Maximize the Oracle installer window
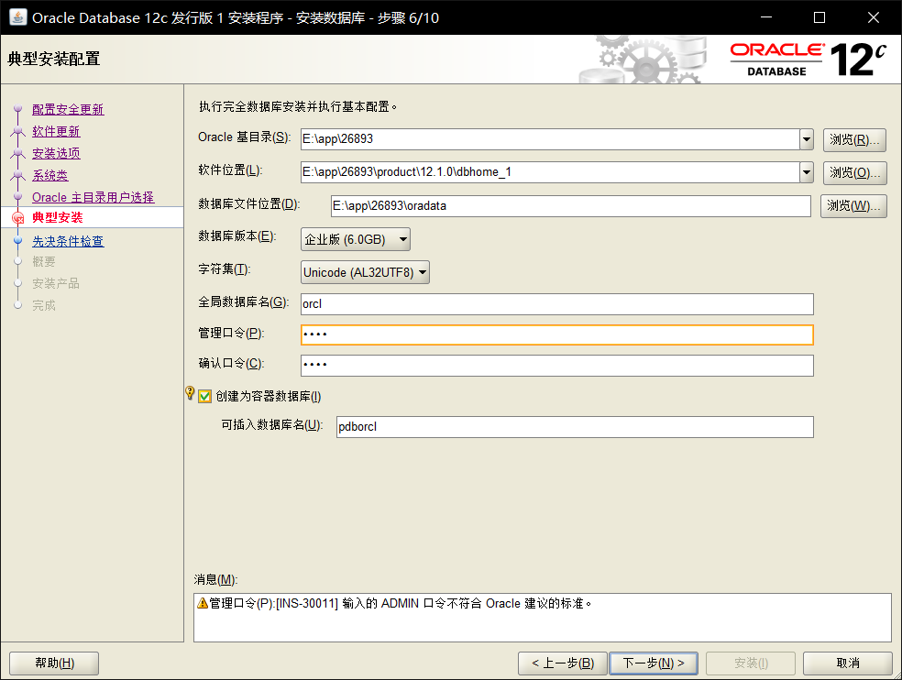 tap(819, 17)
